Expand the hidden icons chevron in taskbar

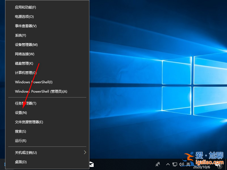[168, 164]
